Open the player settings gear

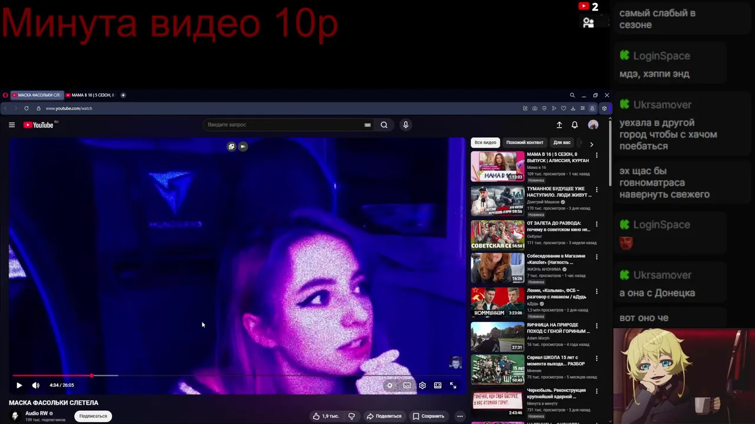[422, 385]
